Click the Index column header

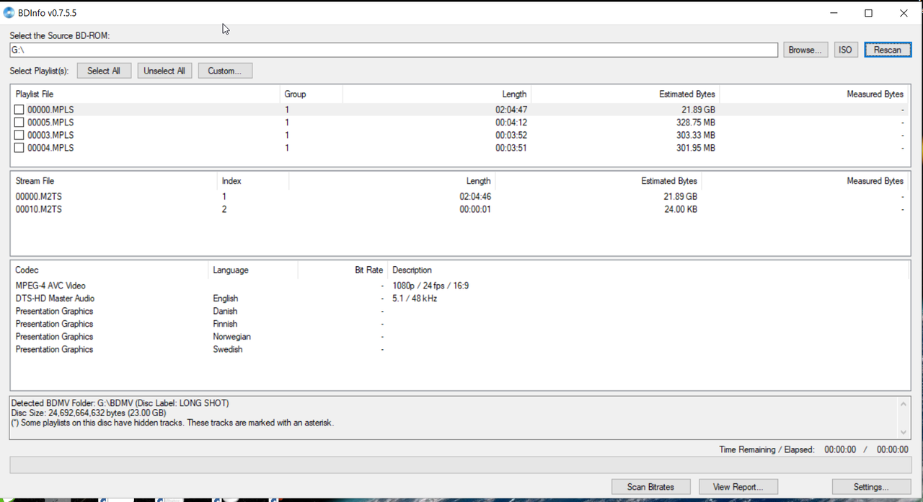tap(253, 181)
